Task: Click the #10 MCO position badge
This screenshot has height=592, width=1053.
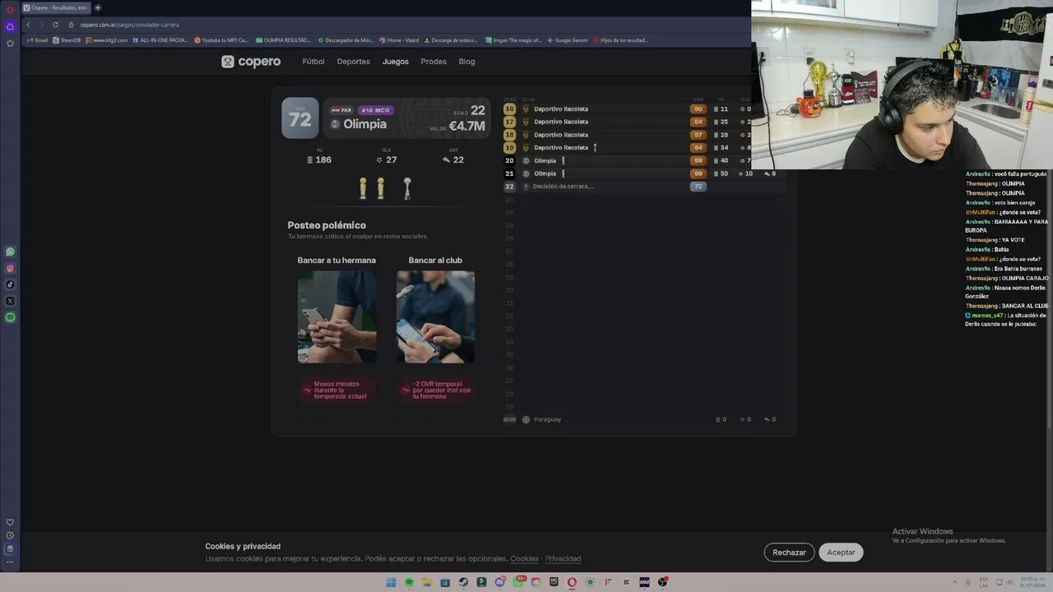Action: 375,110
